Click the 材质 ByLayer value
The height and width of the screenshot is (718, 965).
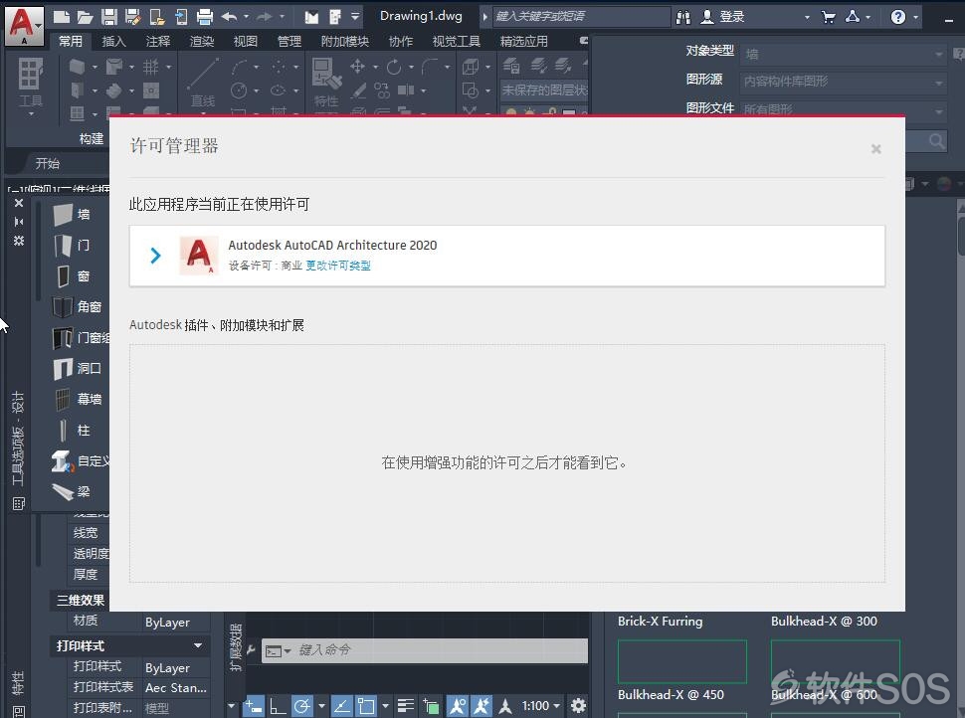[176, 623]
